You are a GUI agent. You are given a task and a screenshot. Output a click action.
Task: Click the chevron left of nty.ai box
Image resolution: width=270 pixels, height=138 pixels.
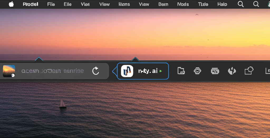(x=114, y=71)
